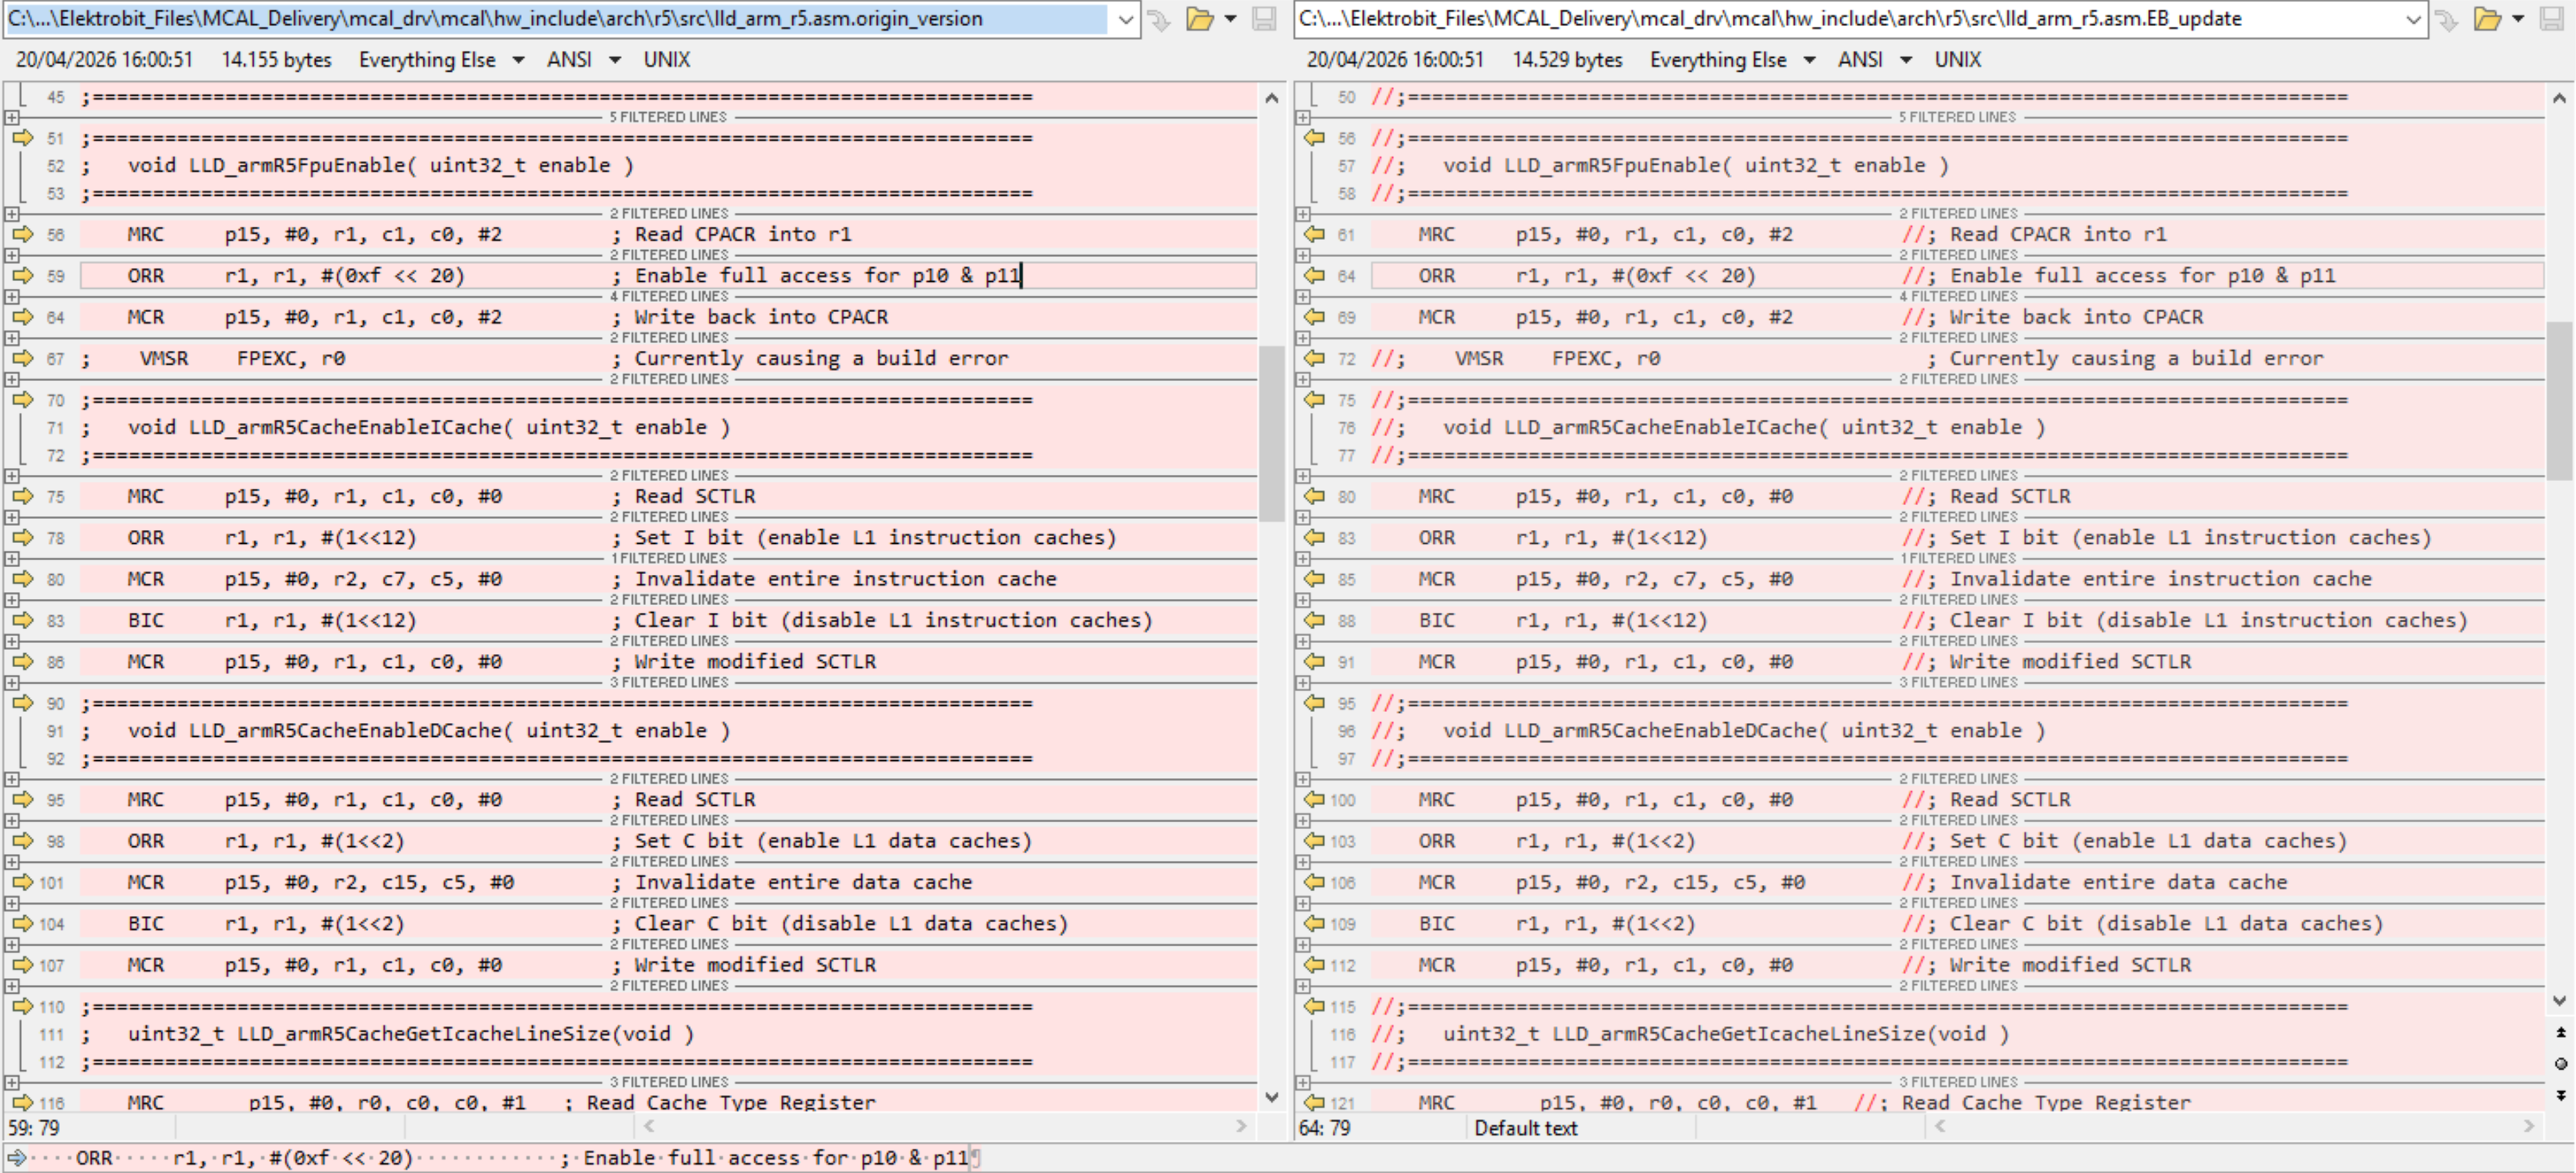This screenshot has width=2576, height=1173.
Task: Copy right line 91 to the left
Action: coord(1314,662)
